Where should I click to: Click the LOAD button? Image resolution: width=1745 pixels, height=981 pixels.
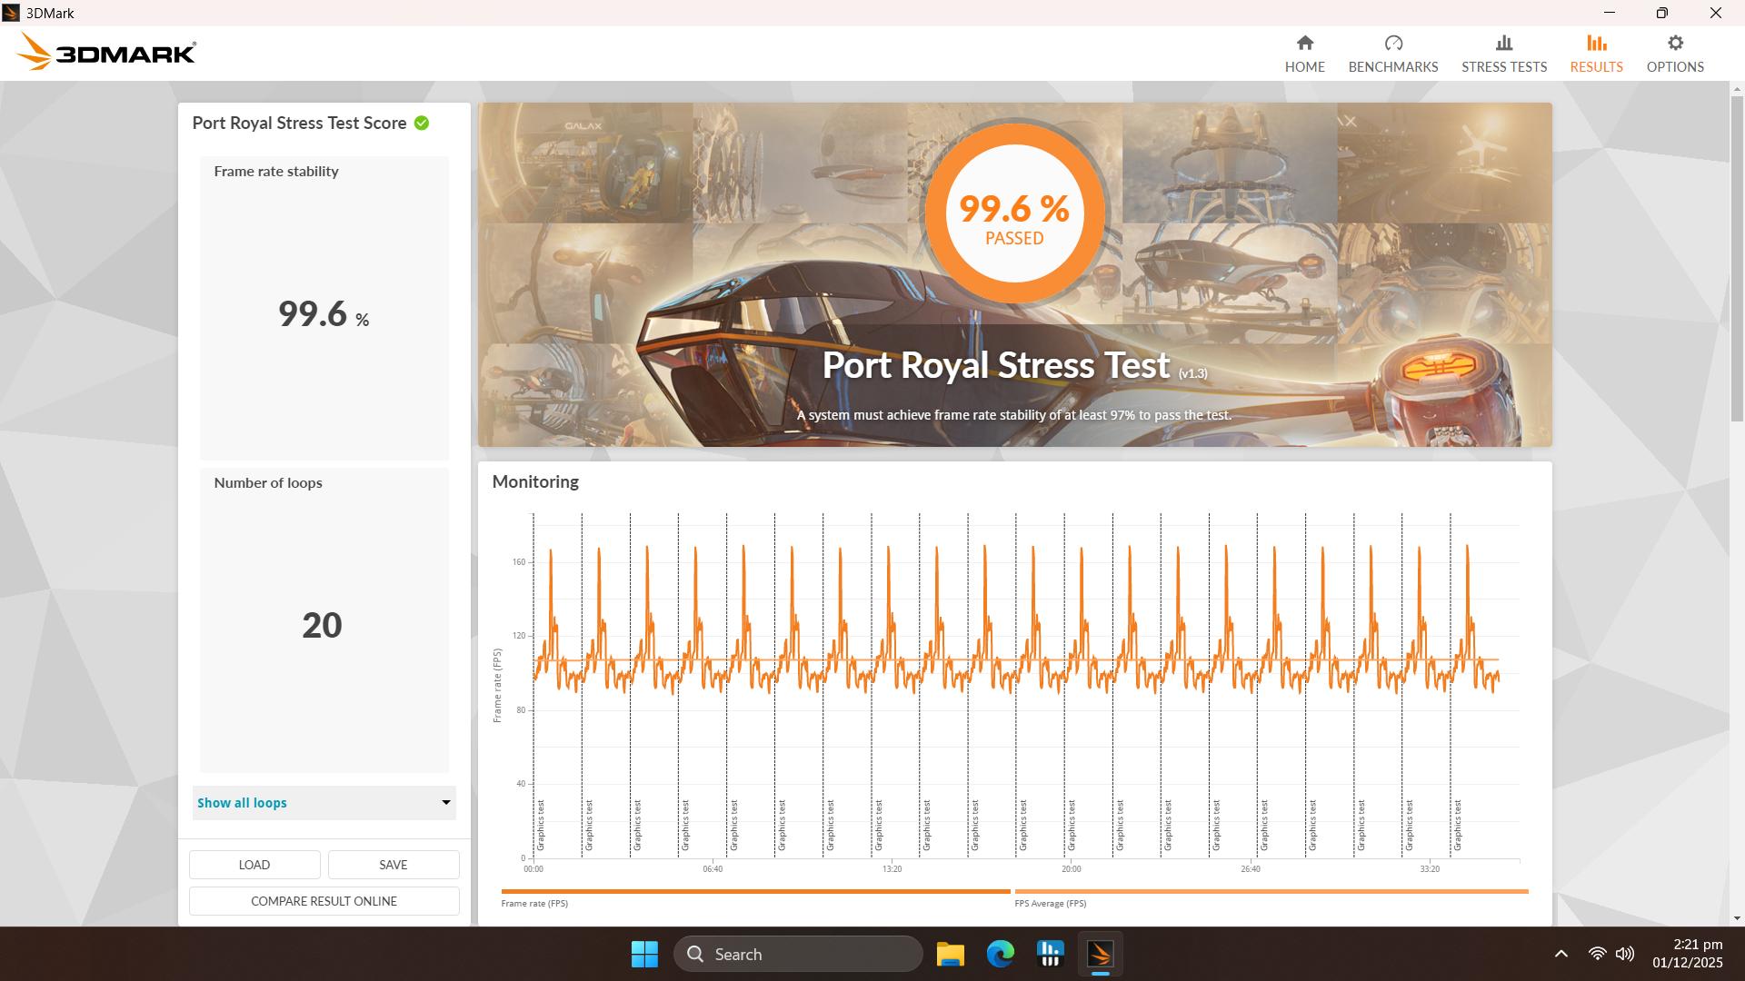(x=254, y=864)
